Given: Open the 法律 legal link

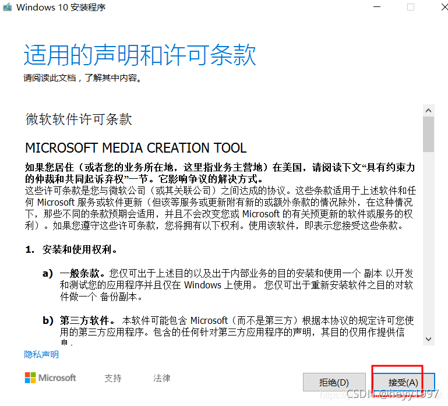Looking at the screenshot, I should (x=162, y=378).
